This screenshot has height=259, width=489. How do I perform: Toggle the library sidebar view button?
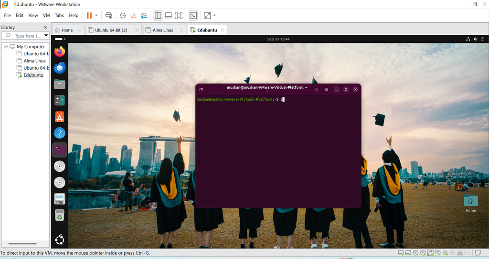click(158, 15)
